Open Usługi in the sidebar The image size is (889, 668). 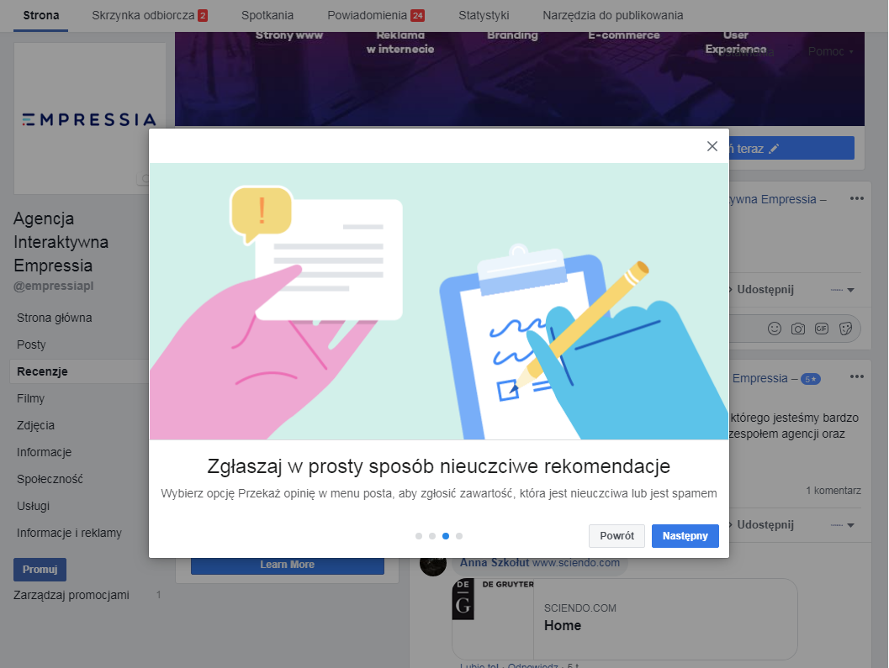[x=33, y=506]
